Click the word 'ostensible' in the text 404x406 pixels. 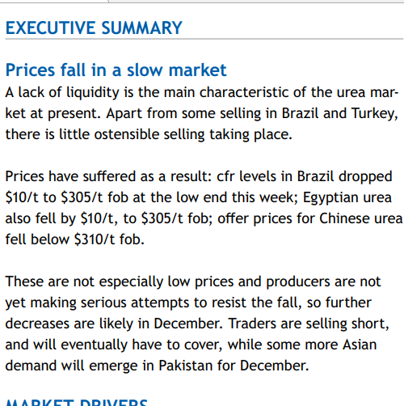pos(127,134)
